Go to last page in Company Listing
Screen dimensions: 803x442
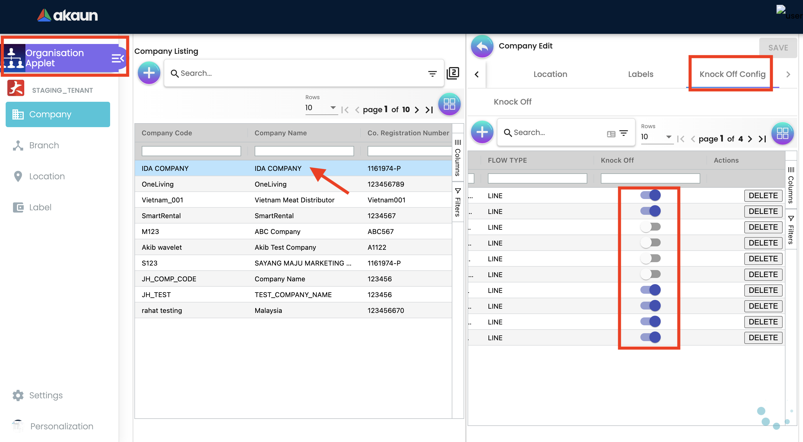[x=429, y=110]
